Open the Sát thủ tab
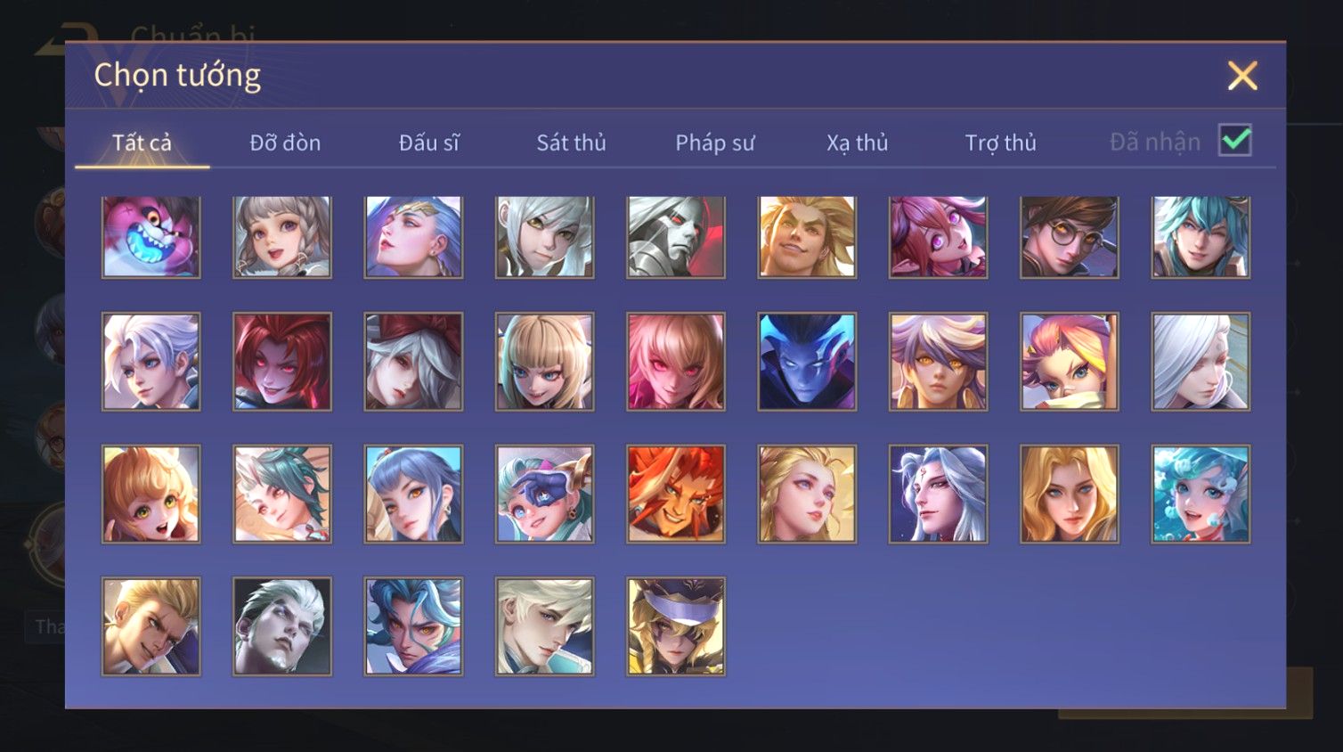Screen dimensions: 1343x752 571,143
